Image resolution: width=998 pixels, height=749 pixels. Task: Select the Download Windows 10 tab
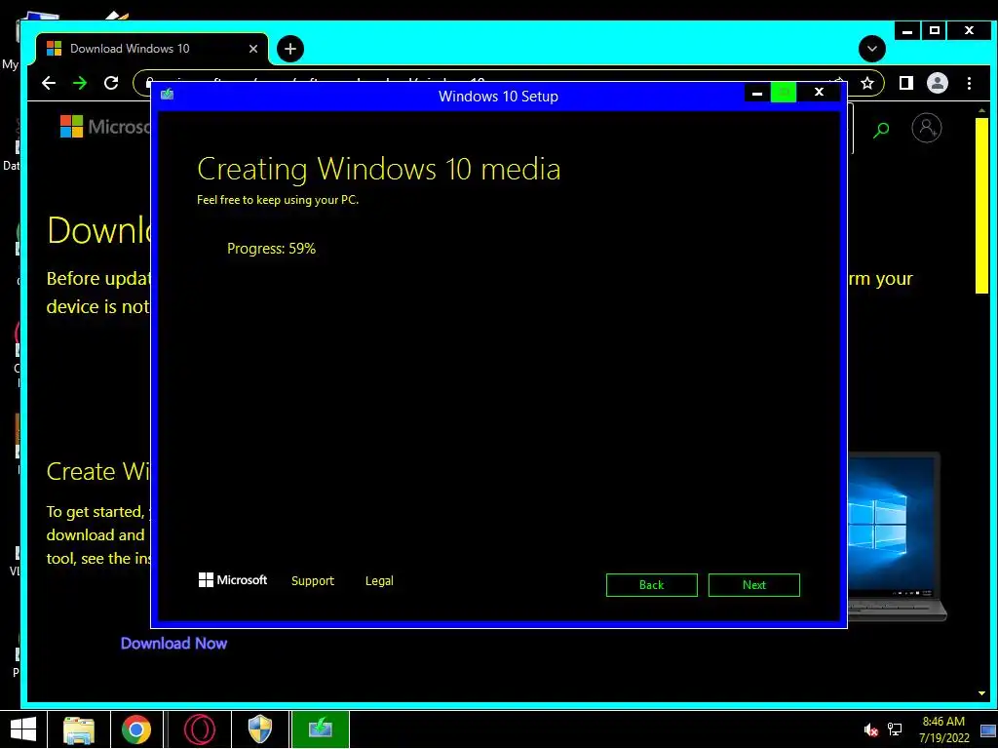click(151, 49)
